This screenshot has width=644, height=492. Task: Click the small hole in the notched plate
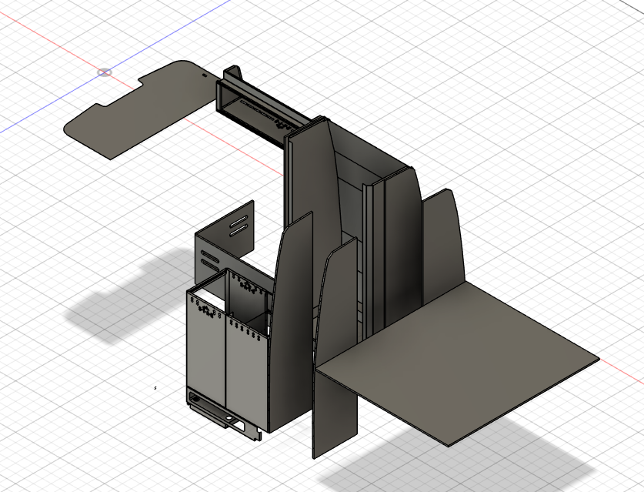pos(204,76)
